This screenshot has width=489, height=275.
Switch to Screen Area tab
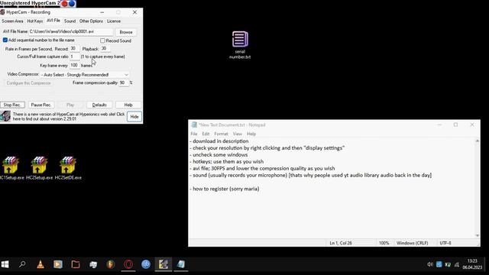[12, 21]
